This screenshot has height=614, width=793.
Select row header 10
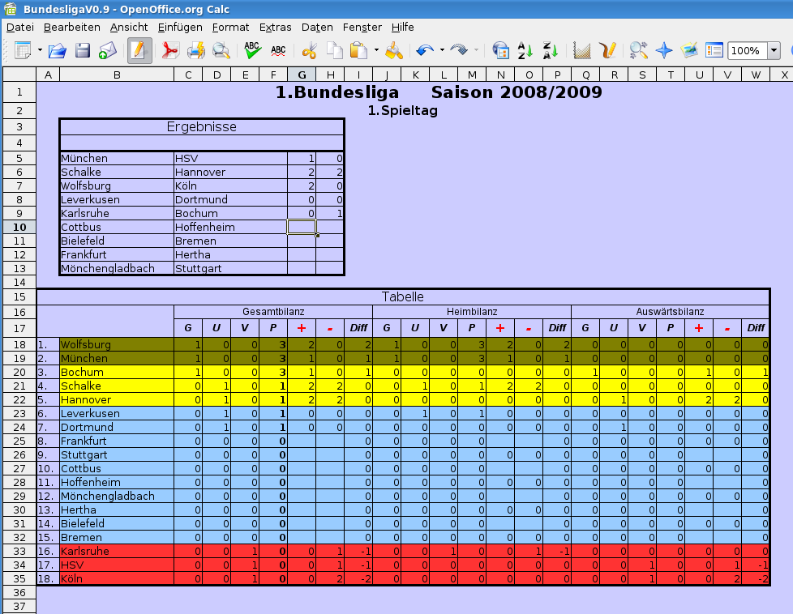pos(19,227)
